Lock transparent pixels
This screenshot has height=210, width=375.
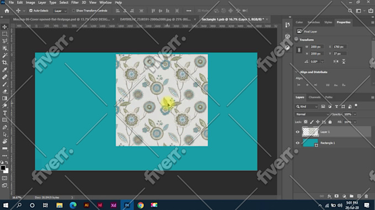pos(306,122)
